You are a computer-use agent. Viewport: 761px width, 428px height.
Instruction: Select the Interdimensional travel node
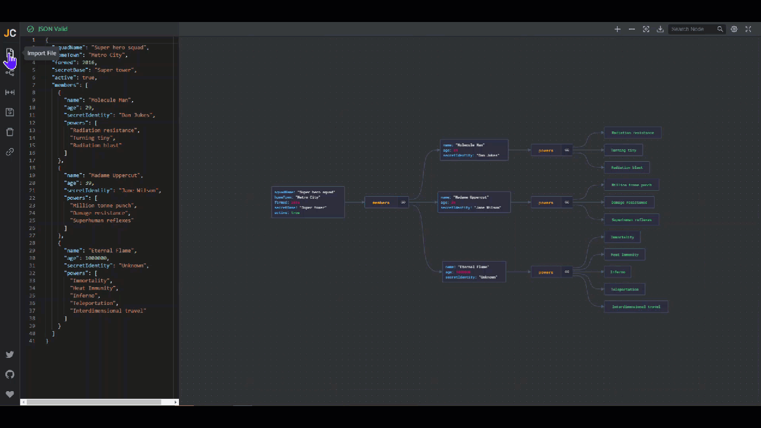(x=636, y=307)
